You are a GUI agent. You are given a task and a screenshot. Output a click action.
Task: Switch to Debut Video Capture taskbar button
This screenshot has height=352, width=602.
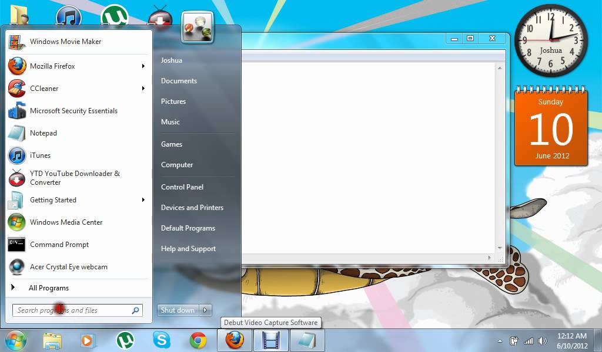270,340
